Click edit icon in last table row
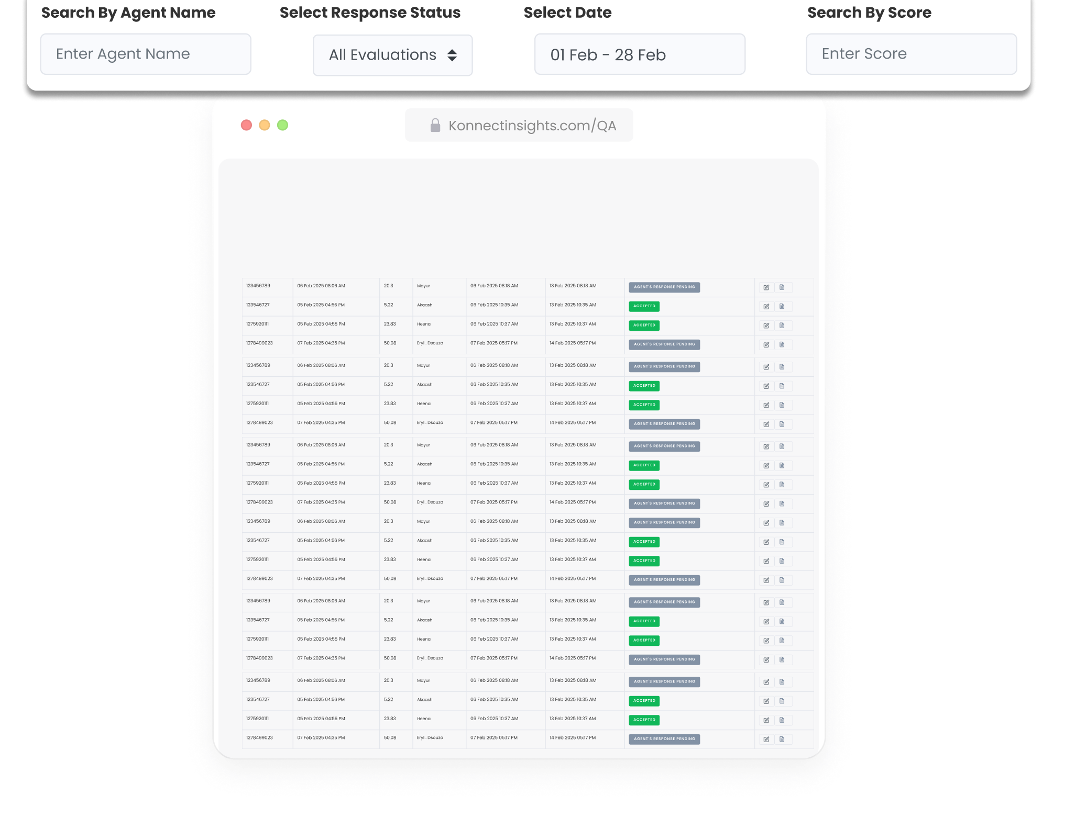The image size is (1075, 829). pos(766,740)
